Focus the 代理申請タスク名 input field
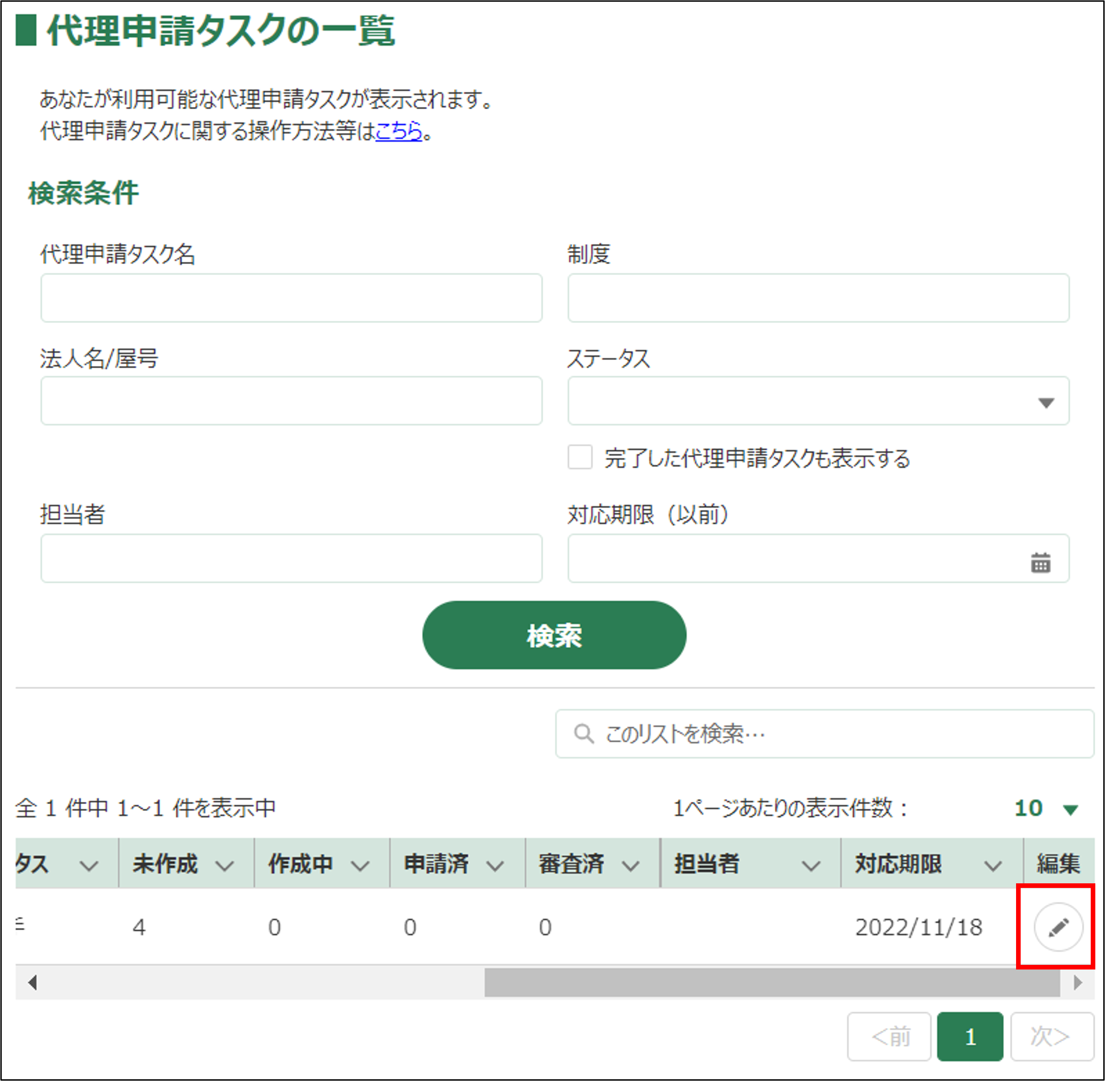Image resolution: width=1105 pixels, height=1081 pixels. 291,298
